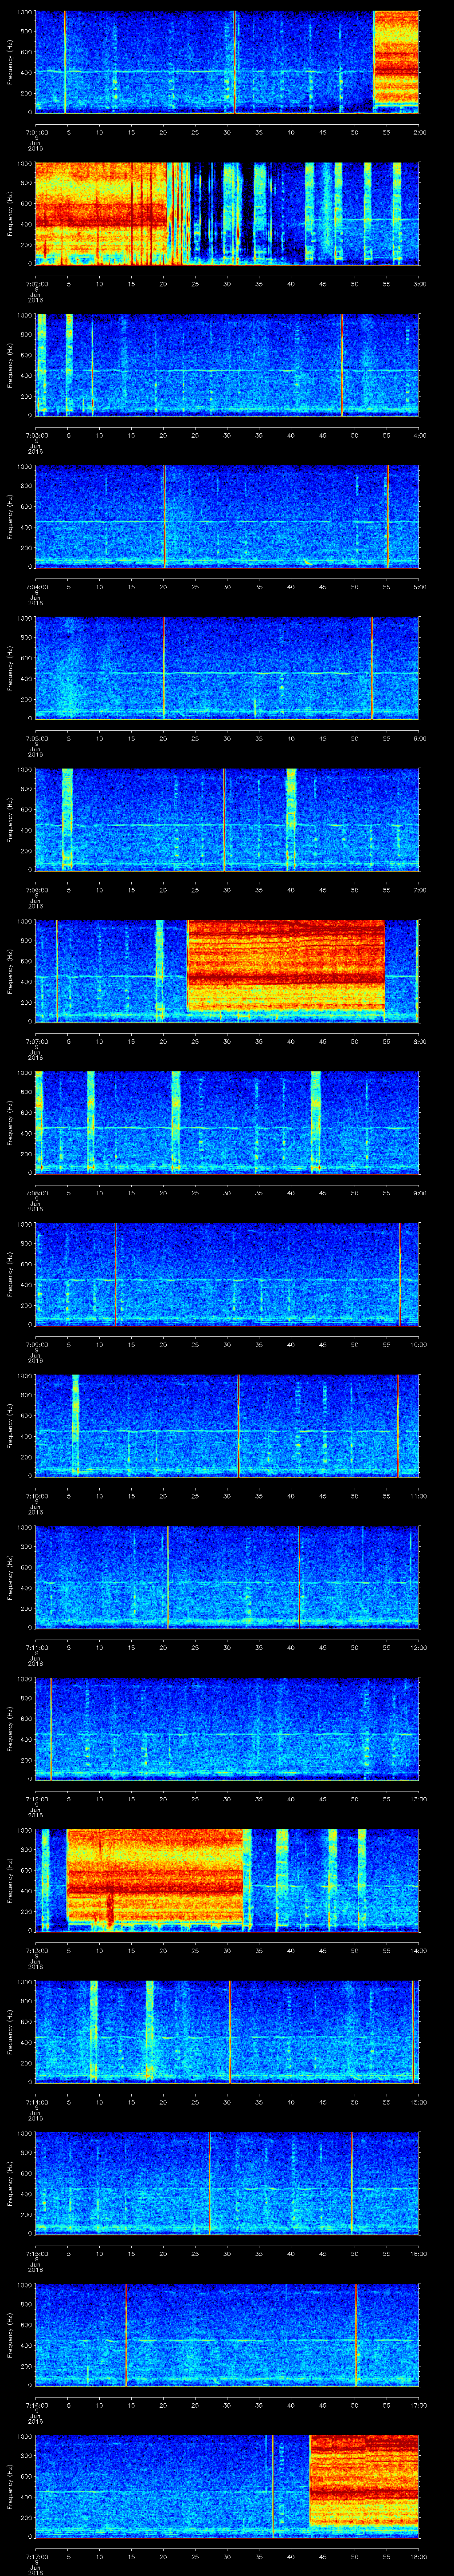Open the spectrogram panel starting at 7:04:00
The image size is (454, 2576).
(227, 517)
